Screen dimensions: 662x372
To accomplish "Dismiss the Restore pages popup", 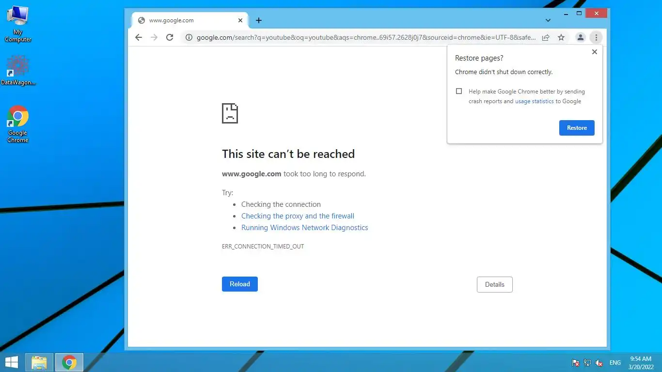I will [595, 52].
